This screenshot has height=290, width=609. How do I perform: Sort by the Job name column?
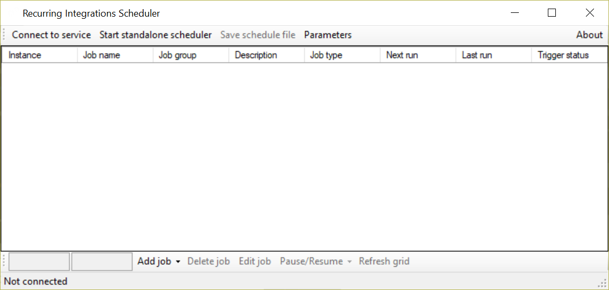click(x=115, y=55)
